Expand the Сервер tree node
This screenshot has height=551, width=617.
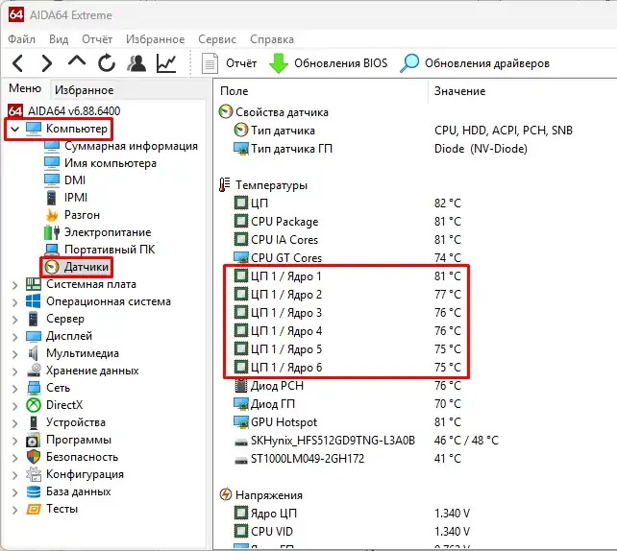point(15,319)
